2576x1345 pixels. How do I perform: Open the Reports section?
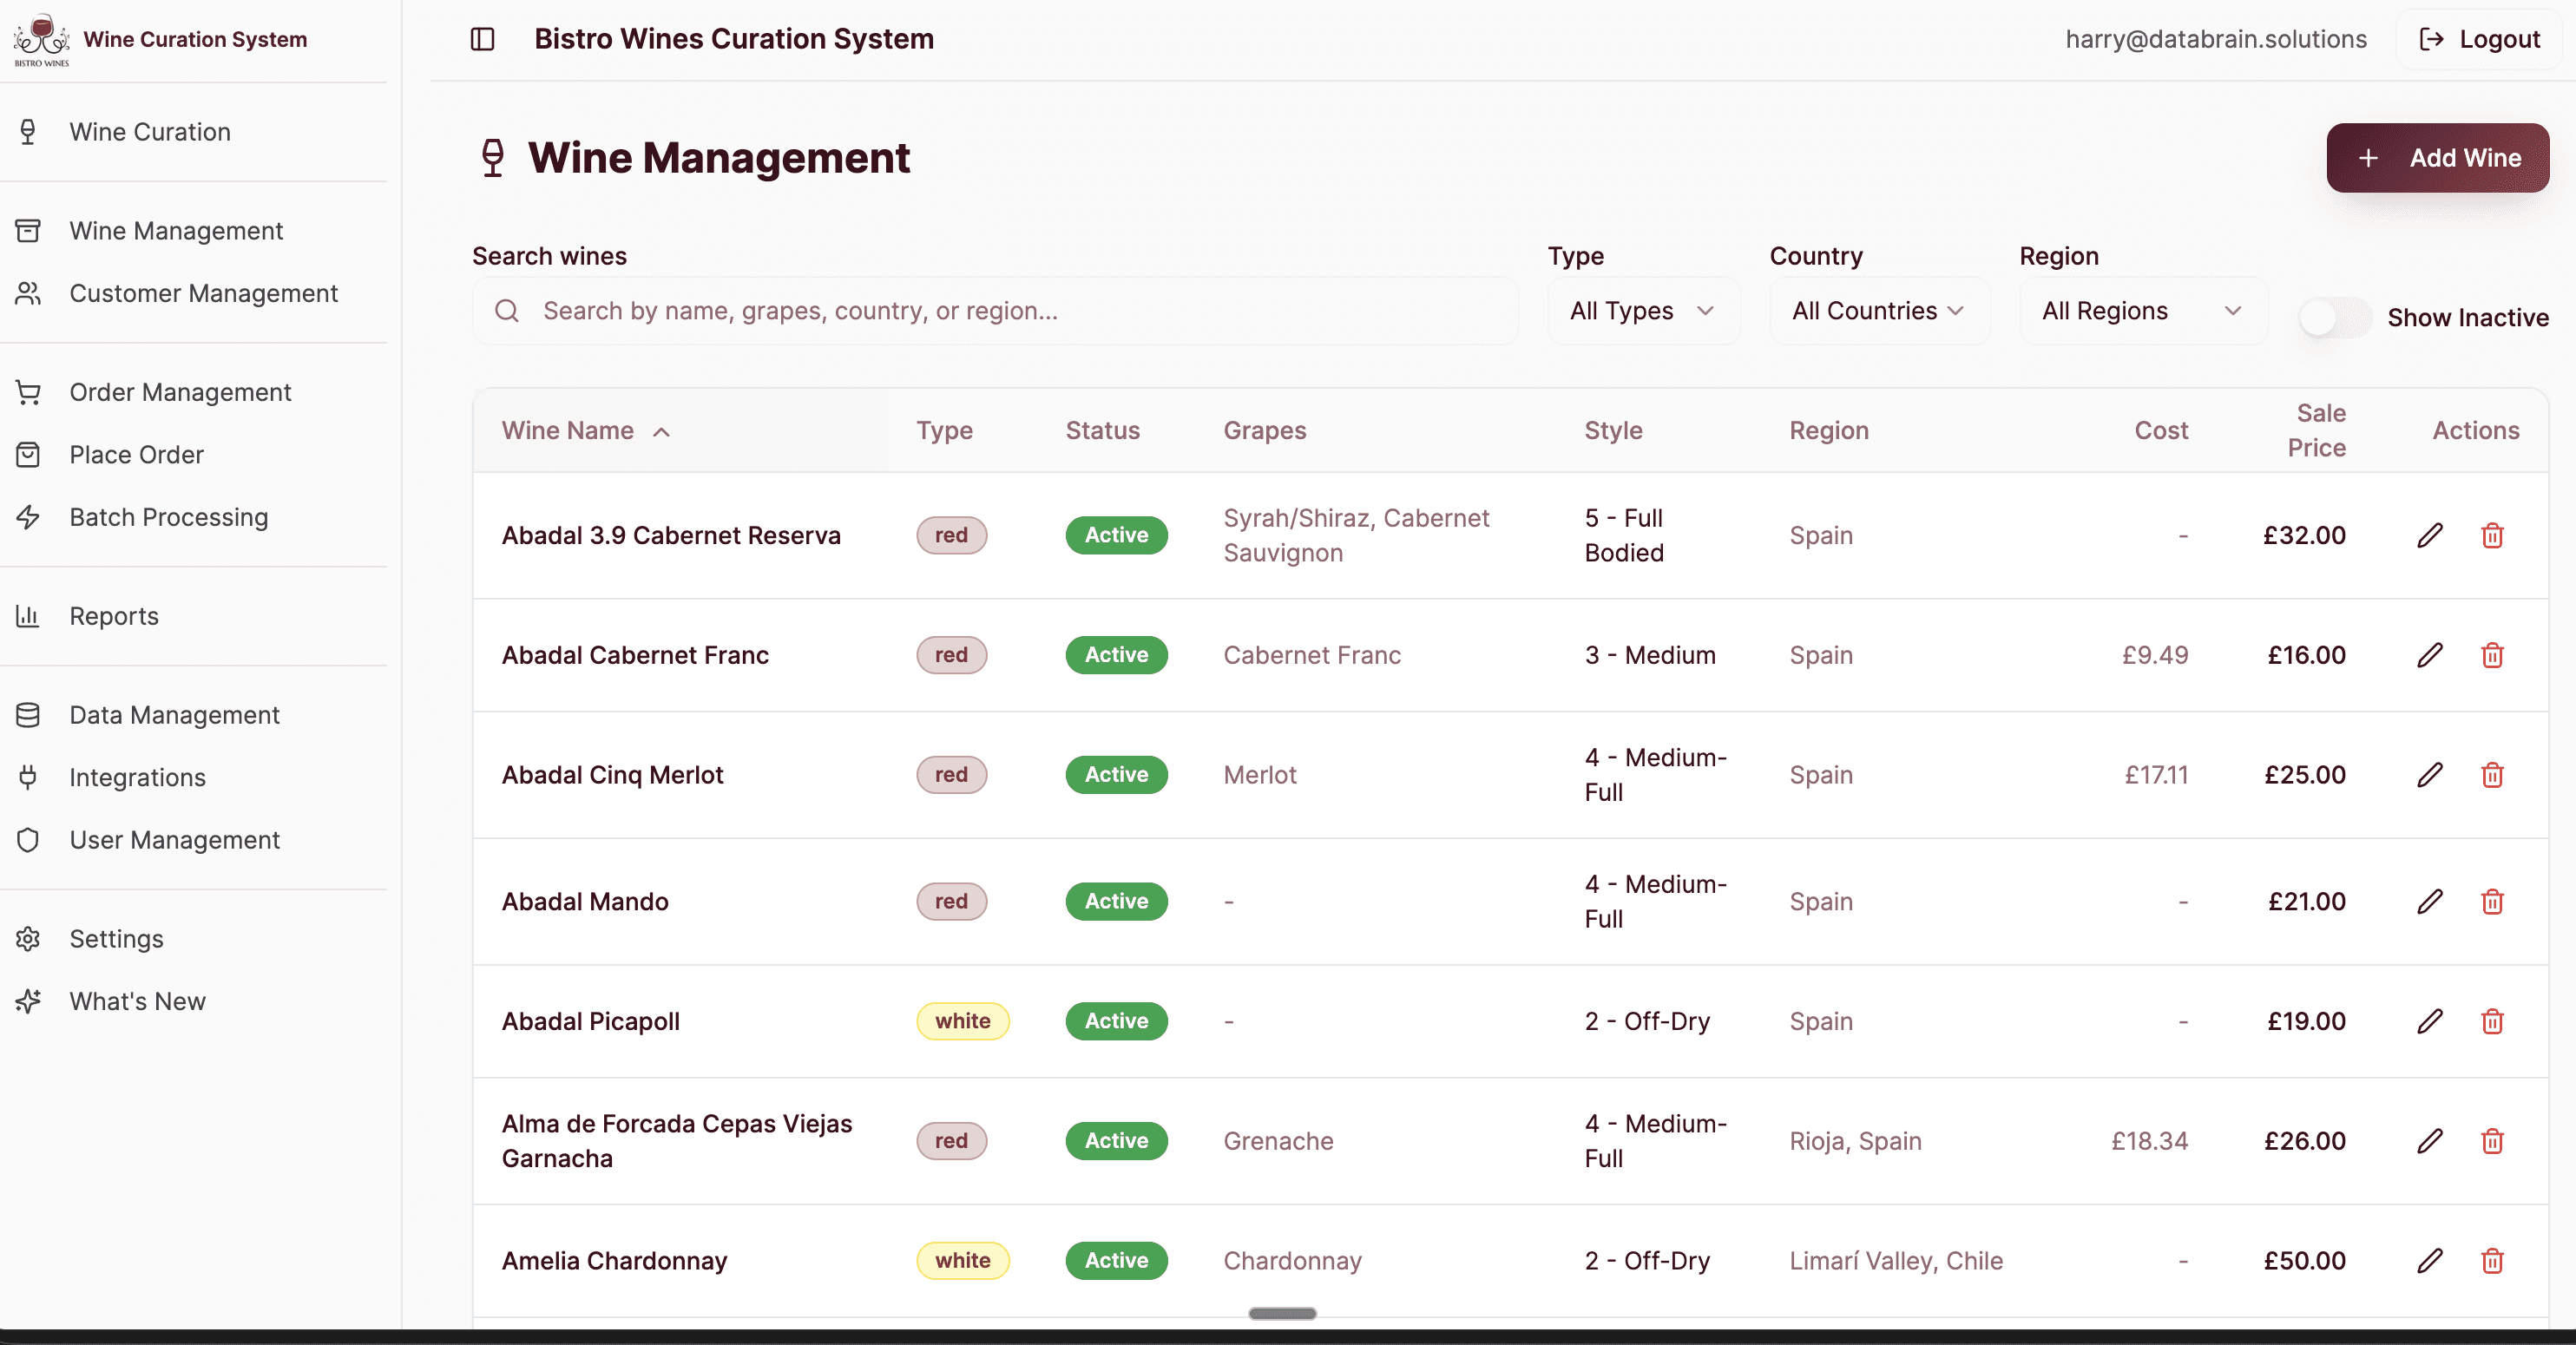113,616
